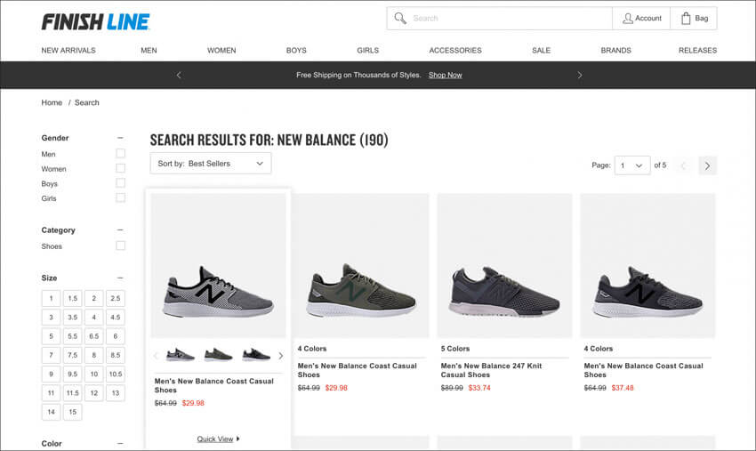Click the 247 Knit shoe product image
Screen dimensions: 756x451
tap(504, 266)
